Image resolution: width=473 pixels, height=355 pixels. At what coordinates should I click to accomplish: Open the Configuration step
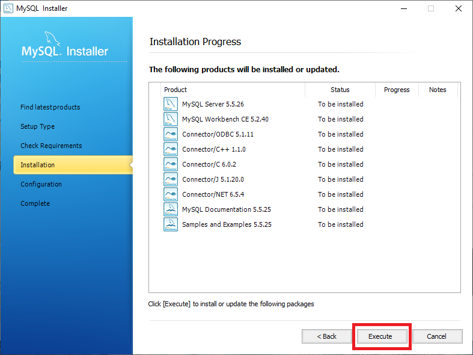(41, 184)
